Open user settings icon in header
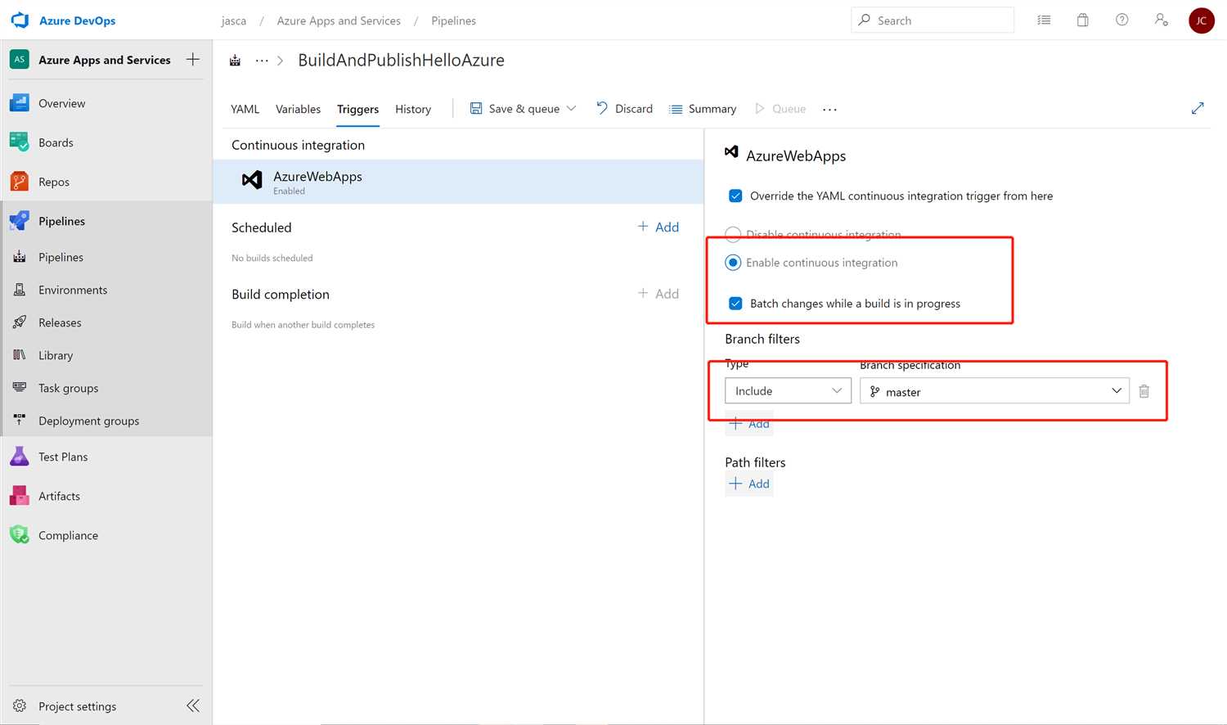This screenshot has height=725, width=1227. [x=1162, y=20]
